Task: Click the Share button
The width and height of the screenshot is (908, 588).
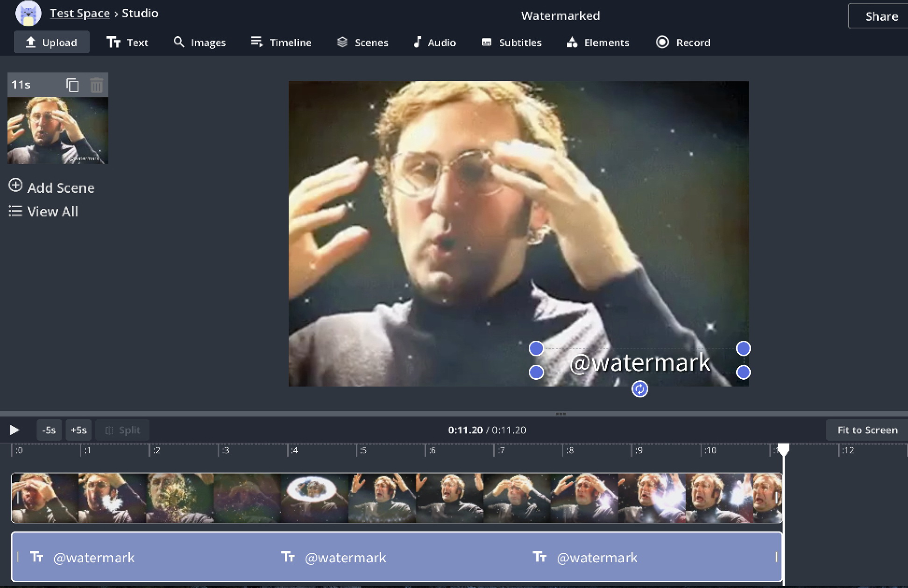Action: tap(881, 16)
